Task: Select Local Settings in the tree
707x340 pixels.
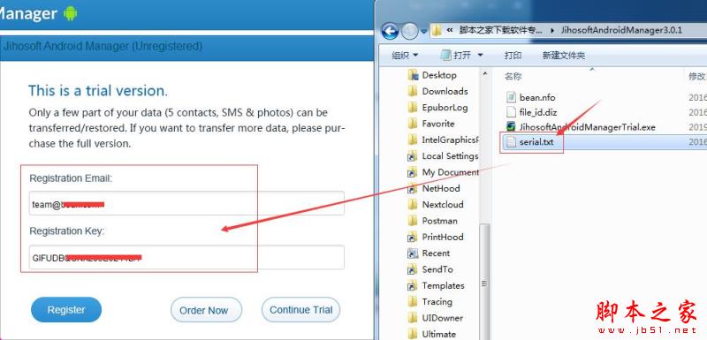Action: [450, 156]
